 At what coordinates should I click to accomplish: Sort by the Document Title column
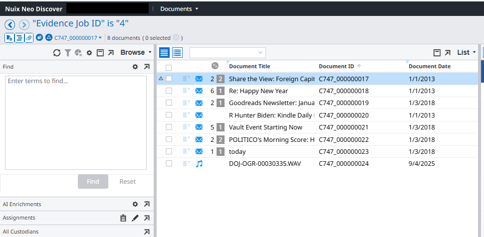(x=249, y=66)
